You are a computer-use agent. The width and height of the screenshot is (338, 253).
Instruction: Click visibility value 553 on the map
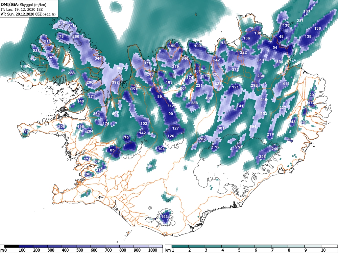[x=264, y=114]
